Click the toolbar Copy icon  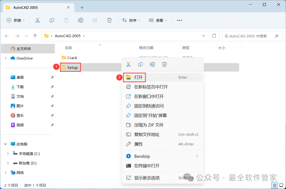coord(52,20)
